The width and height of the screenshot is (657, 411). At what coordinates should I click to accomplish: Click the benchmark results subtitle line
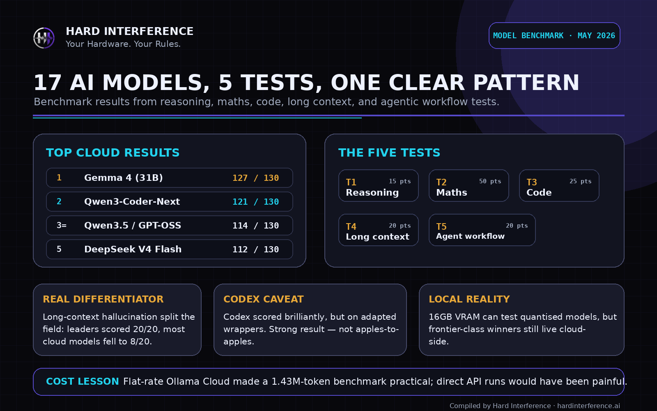click(266, 102)
